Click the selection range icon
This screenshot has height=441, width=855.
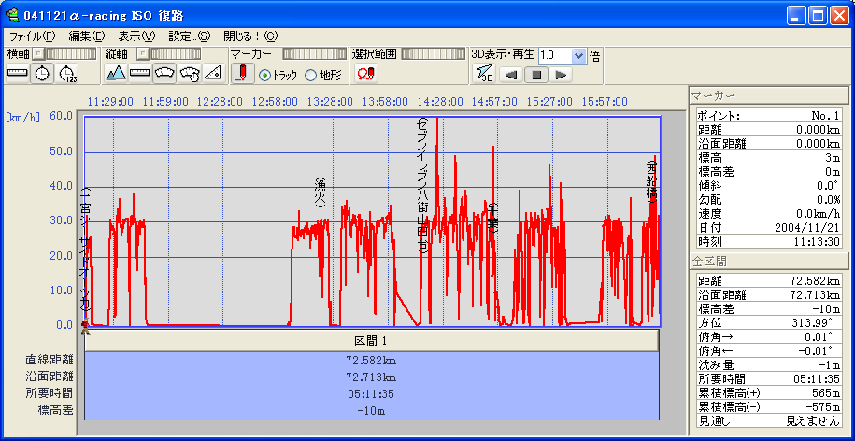[x=365, y=74]
